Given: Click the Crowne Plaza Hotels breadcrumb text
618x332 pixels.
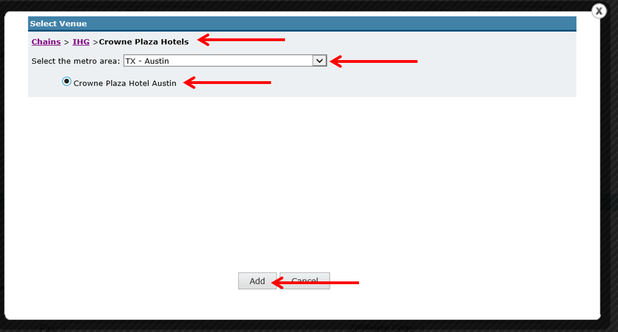Looking at the screenshot, I should click(x=144, y=42).
